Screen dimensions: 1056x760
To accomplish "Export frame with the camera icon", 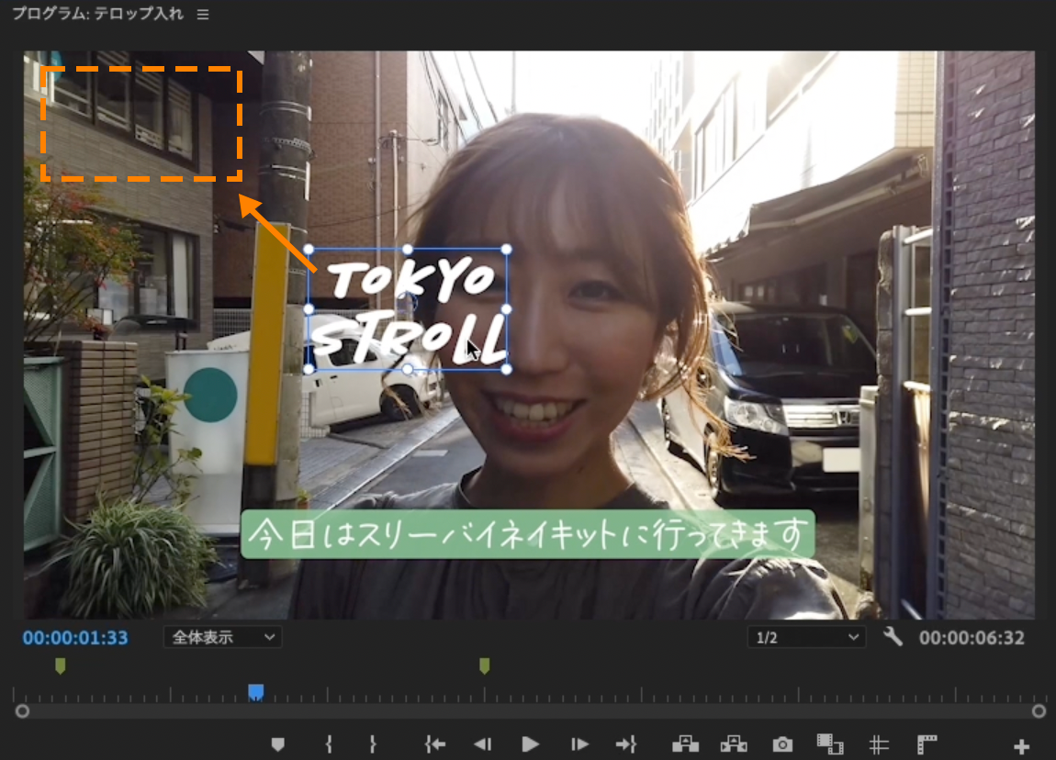I will [781, 743].
